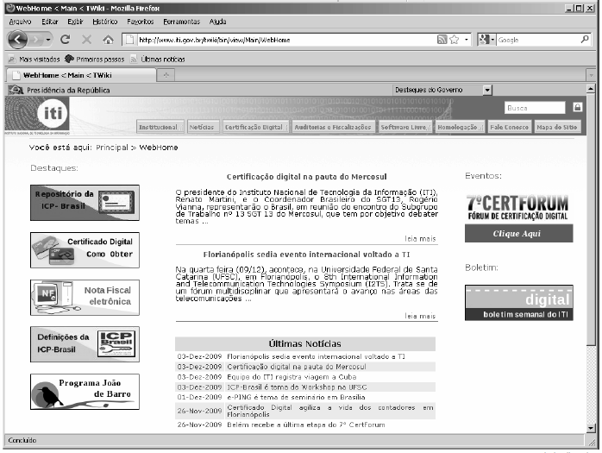Viewport: 602px width, 453px height.
Task: Reload the page with the refresh icon
Action: (66, 40)
